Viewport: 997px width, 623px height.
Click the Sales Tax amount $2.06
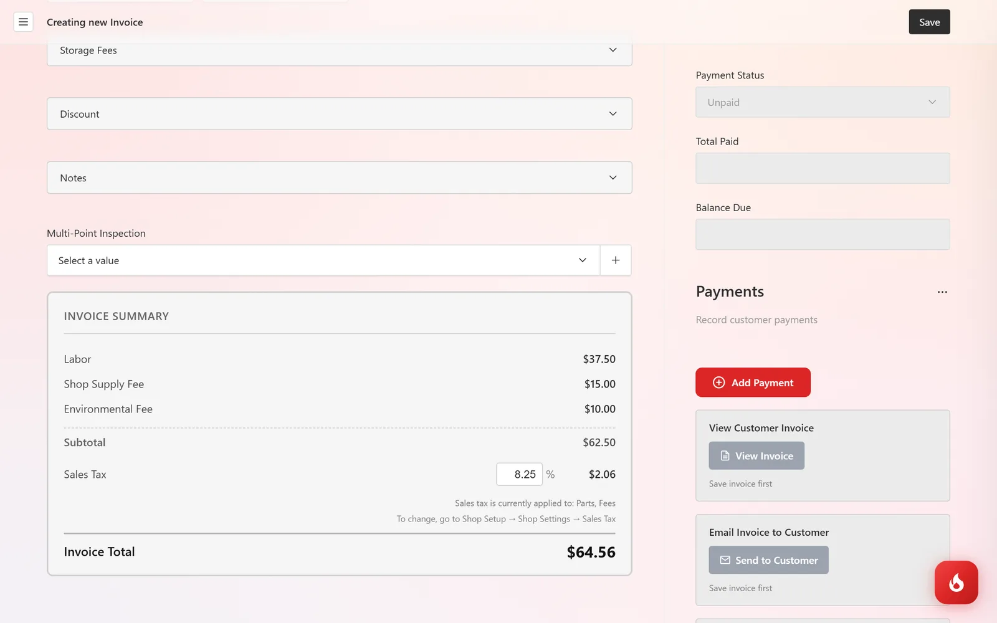point(602,475)
